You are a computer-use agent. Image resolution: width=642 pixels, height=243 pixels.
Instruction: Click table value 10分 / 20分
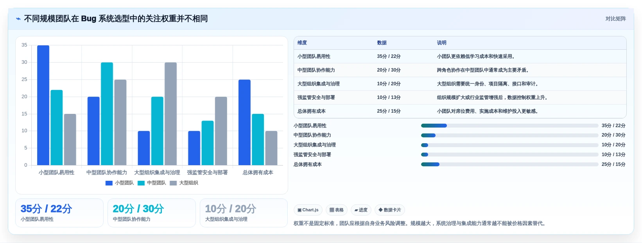[x=389, y=84]
